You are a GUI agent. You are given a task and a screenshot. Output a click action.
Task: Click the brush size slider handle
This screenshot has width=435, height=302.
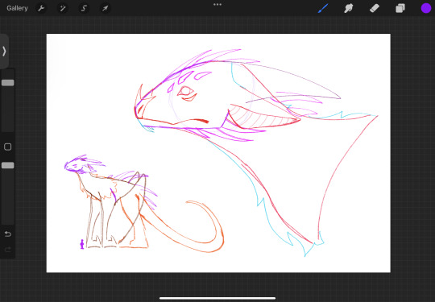coord(8,83)
